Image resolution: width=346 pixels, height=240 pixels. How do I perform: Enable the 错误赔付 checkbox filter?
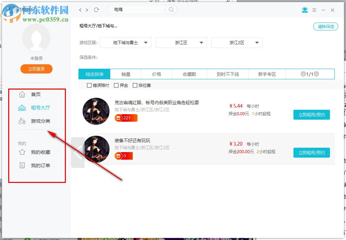pos(89,85)
